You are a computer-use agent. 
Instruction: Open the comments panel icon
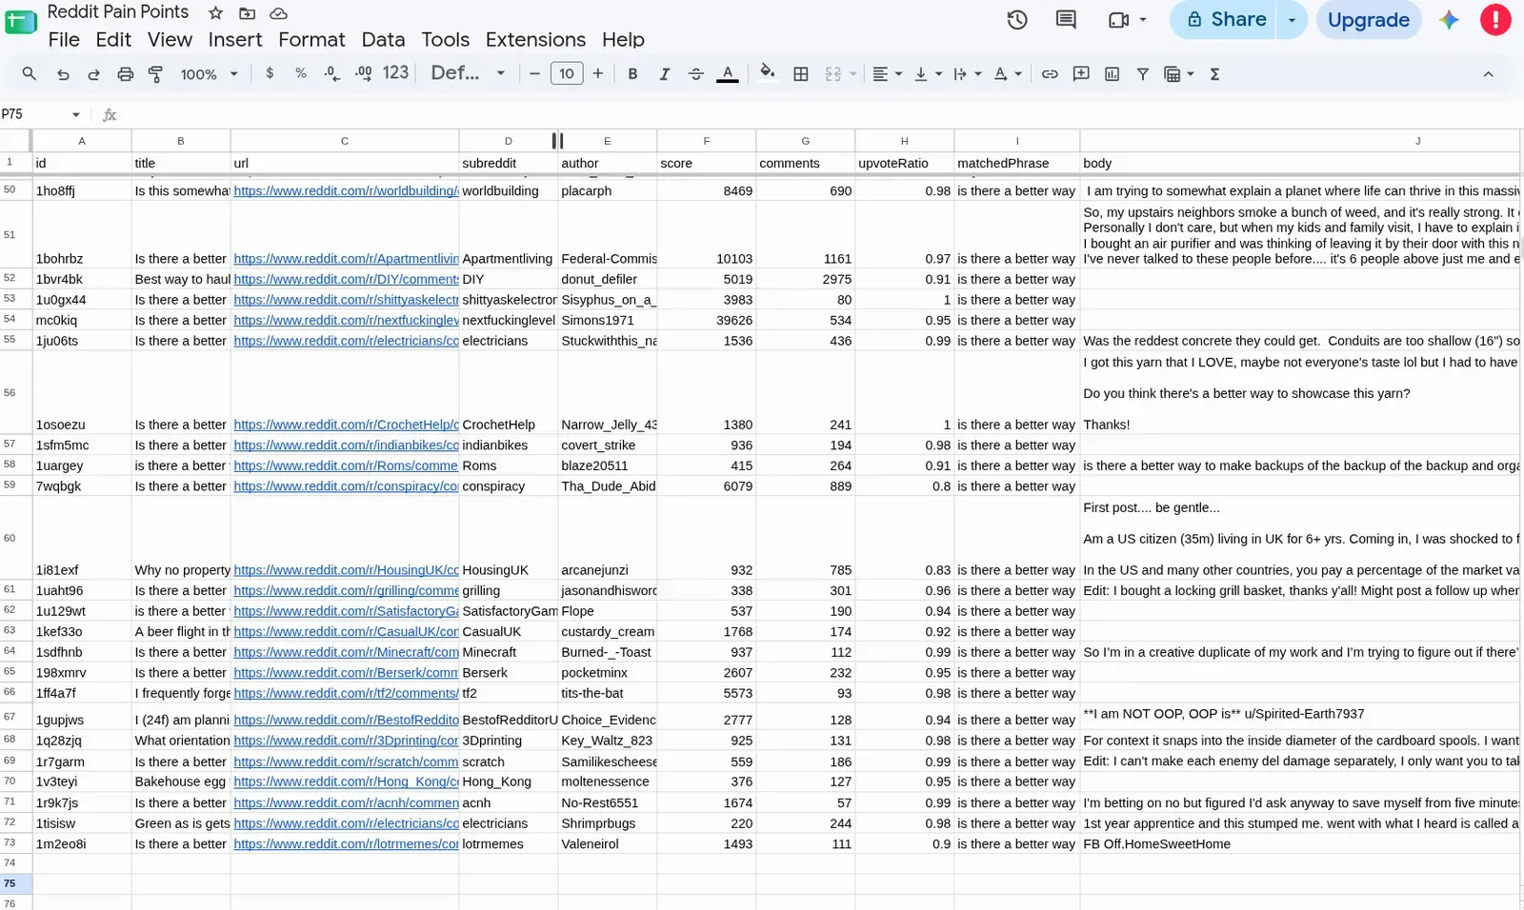click(1066, 20)
